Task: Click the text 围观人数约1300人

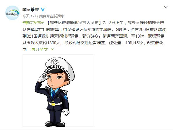Action: [44, 43]
